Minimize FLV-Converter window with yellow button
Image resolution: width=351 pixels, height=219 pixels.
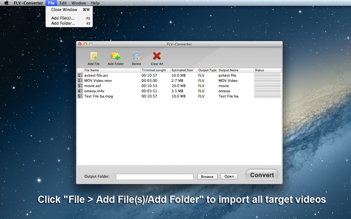[85, 44]
